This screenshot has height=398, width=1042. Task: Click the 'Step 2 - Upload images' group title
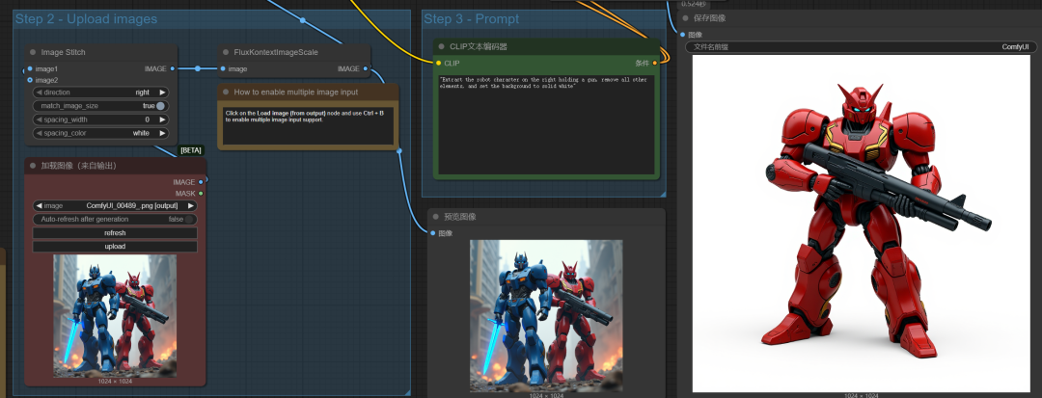click(x=87, y=19)
